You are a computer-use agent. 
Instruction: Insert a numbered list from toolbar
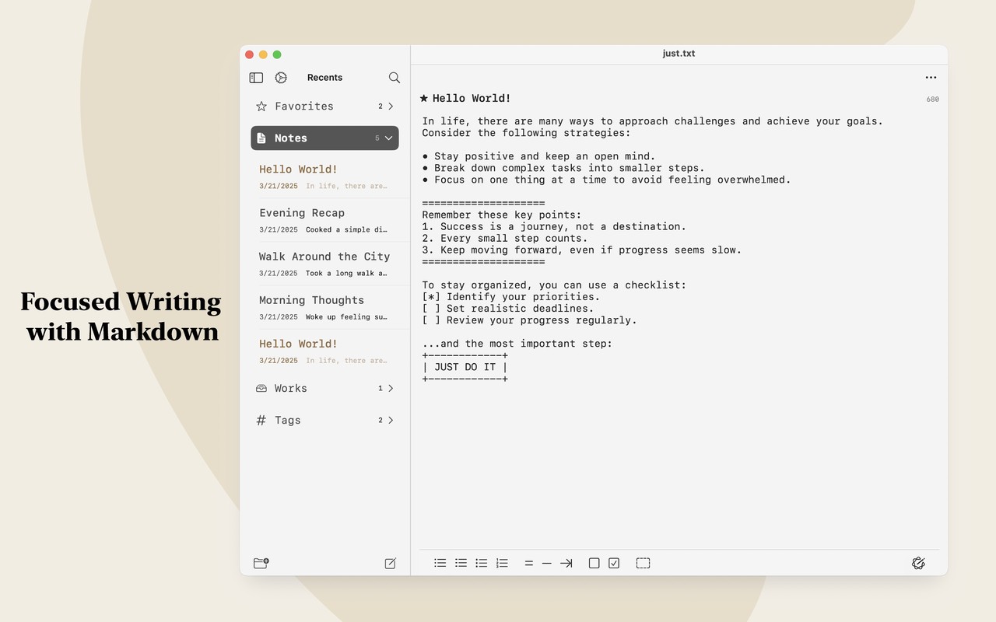503,563
